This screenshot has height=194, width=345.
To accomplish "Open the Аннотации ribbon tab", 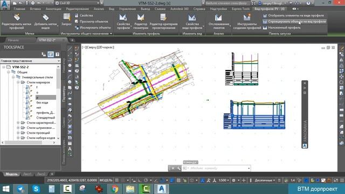I will click(x=53, y=9).
